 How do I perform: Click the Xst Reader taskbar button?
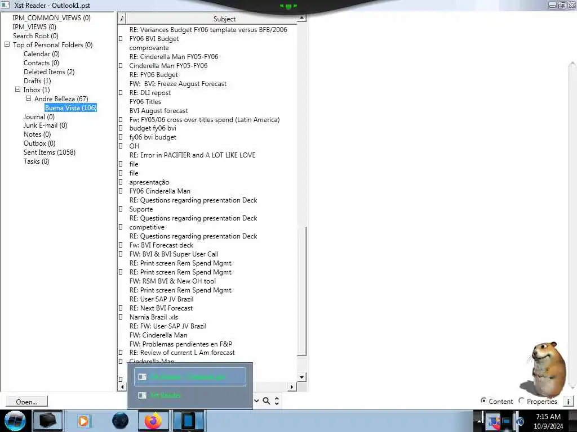(188, 421)
